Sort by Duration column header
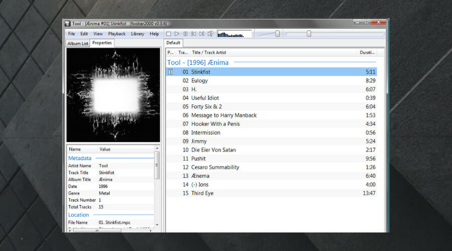 pyautogui.click(x=367, y=52)
